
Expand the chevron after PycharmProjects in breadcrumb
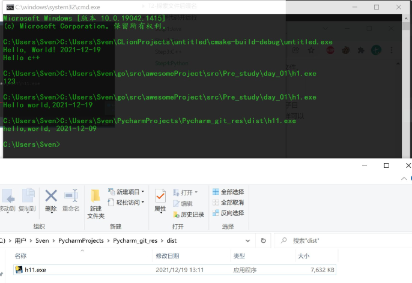click(108, 240)
